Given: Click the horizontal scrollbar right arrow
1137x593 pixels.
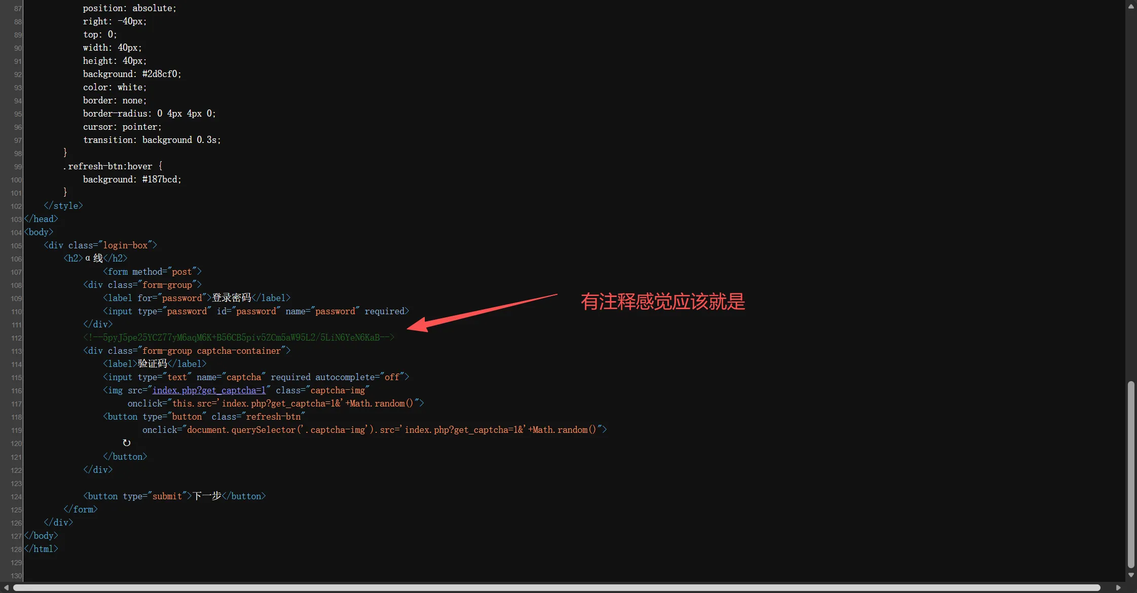Looking at the screenshot, I should pyautogui.click(x=1118, y=587).
